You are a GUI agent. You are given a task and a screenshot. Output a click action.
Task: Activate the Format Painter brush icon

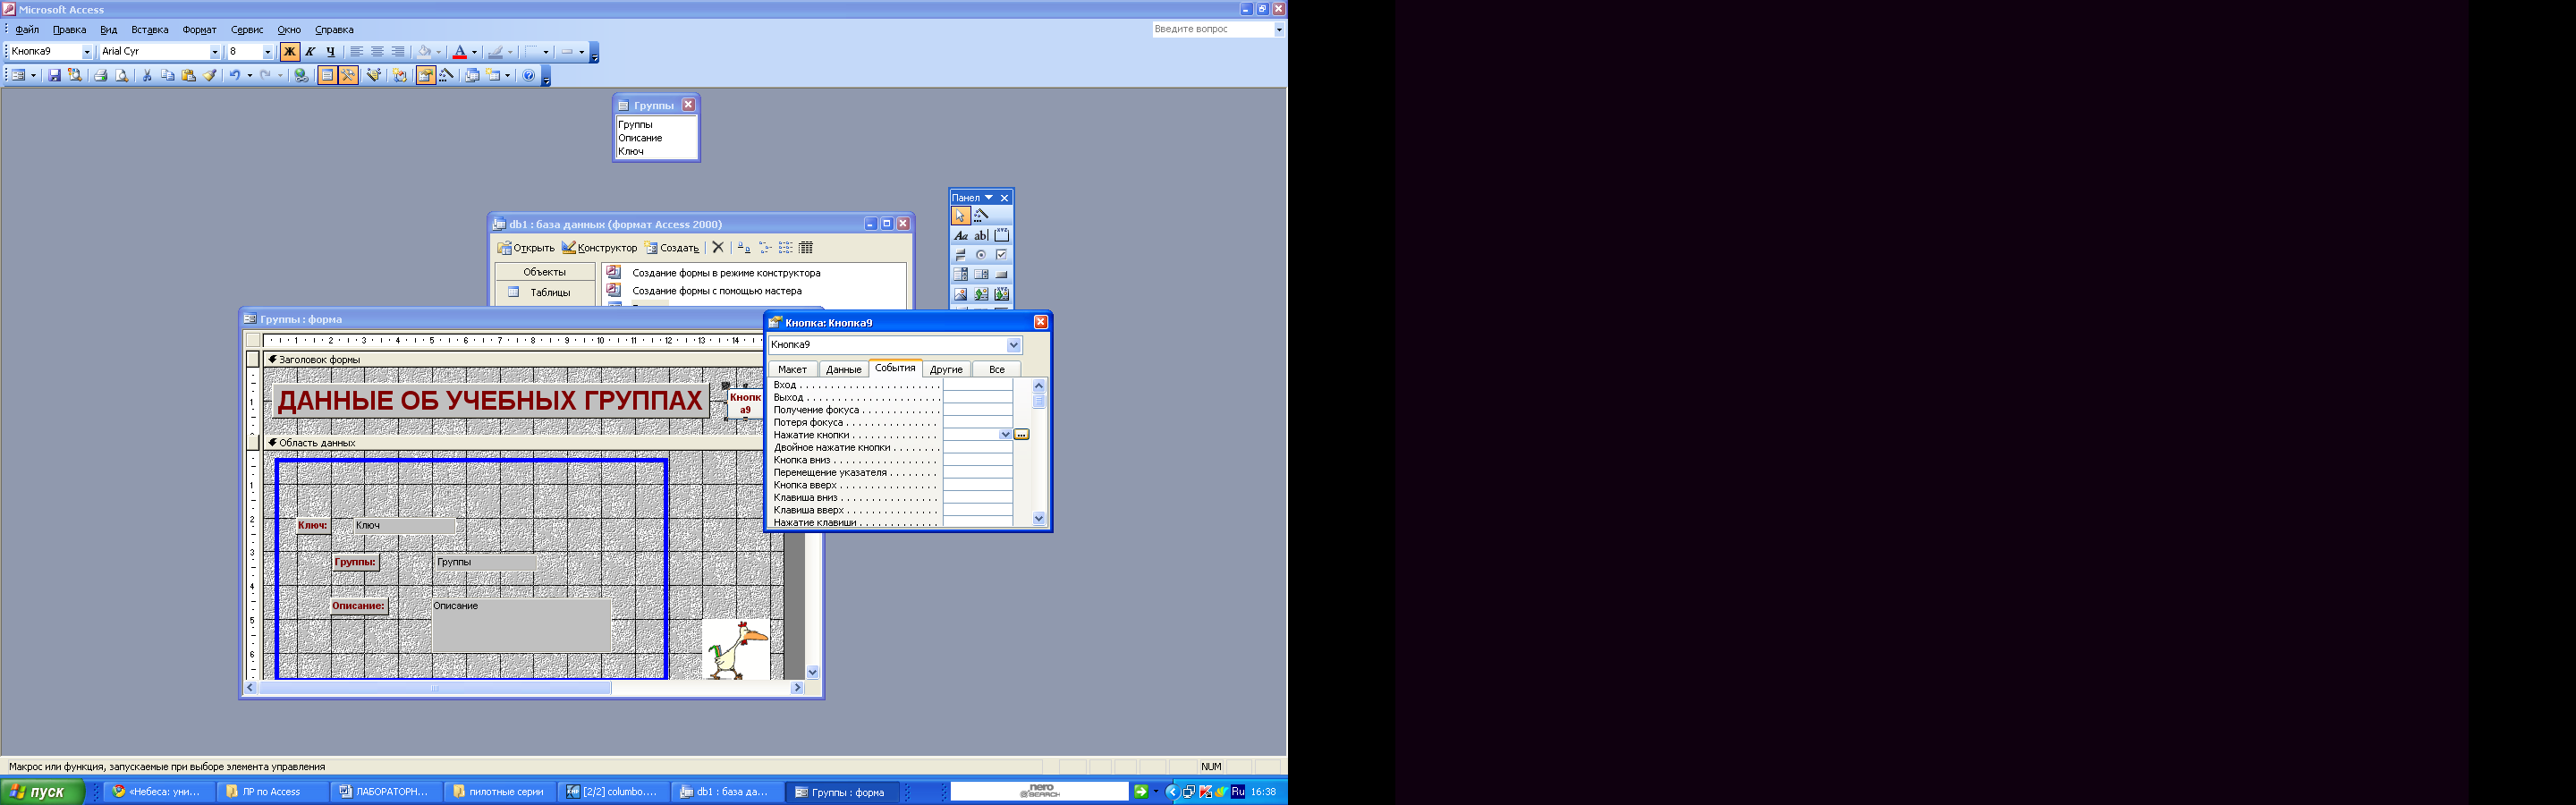pyautogui.click(x=209, y=75)
